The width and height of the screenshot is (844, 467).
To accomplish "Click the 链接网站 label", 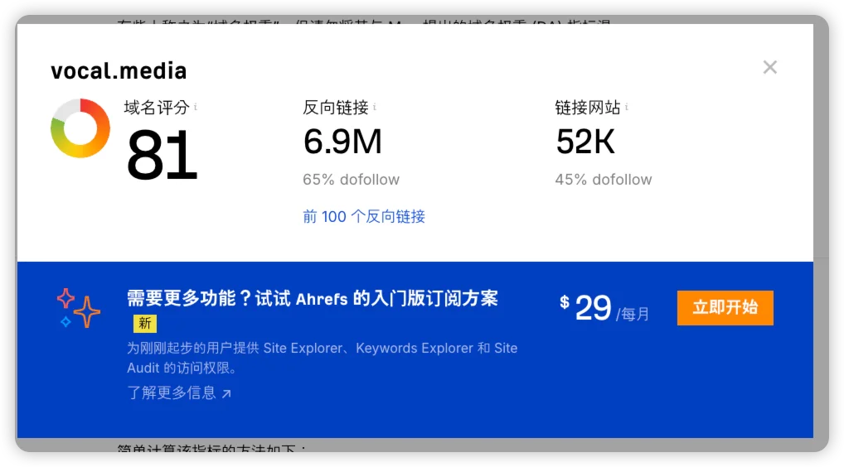I will click(588, 108).
